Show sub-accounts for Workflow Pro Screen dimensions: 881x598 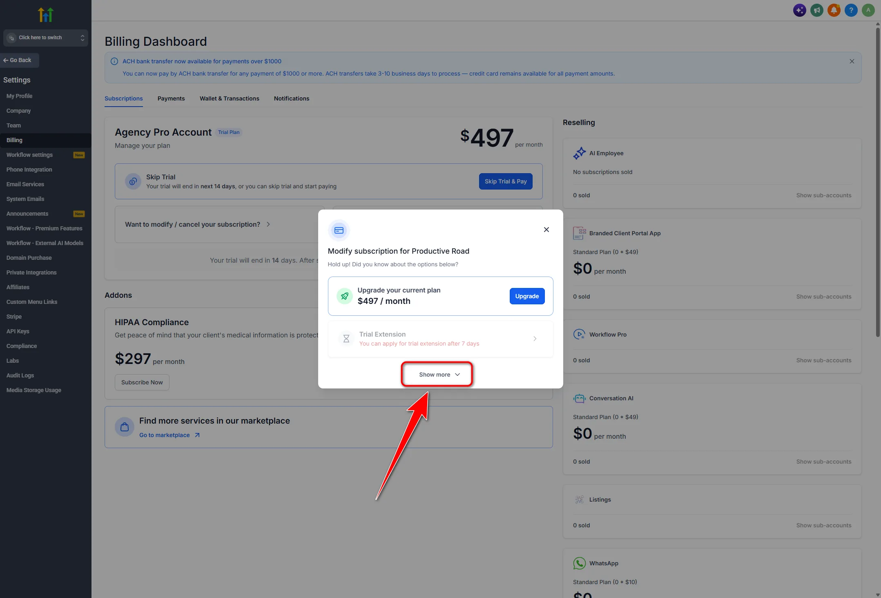click(824, 360)
